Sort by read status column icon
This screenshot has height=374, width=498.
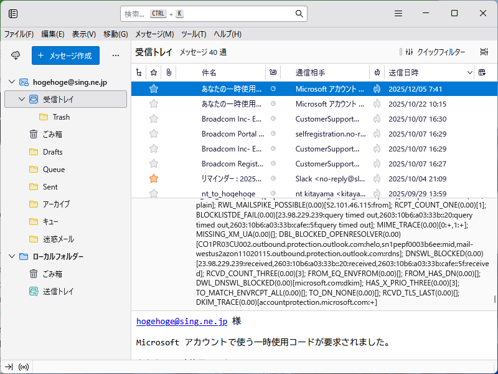point(273,72)
